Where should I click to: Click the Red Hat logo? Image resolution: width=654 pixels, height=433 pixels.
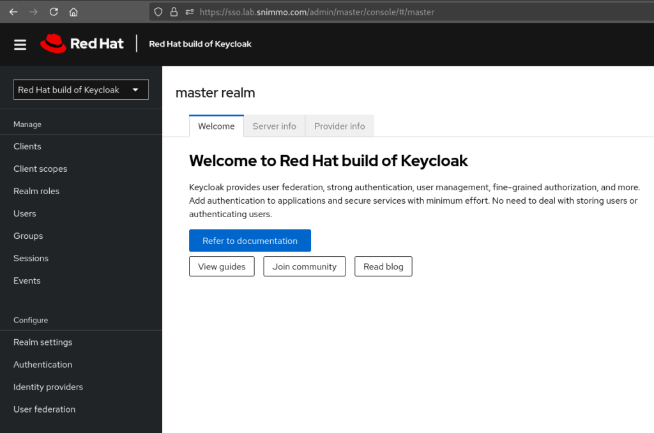click(82, 43)
